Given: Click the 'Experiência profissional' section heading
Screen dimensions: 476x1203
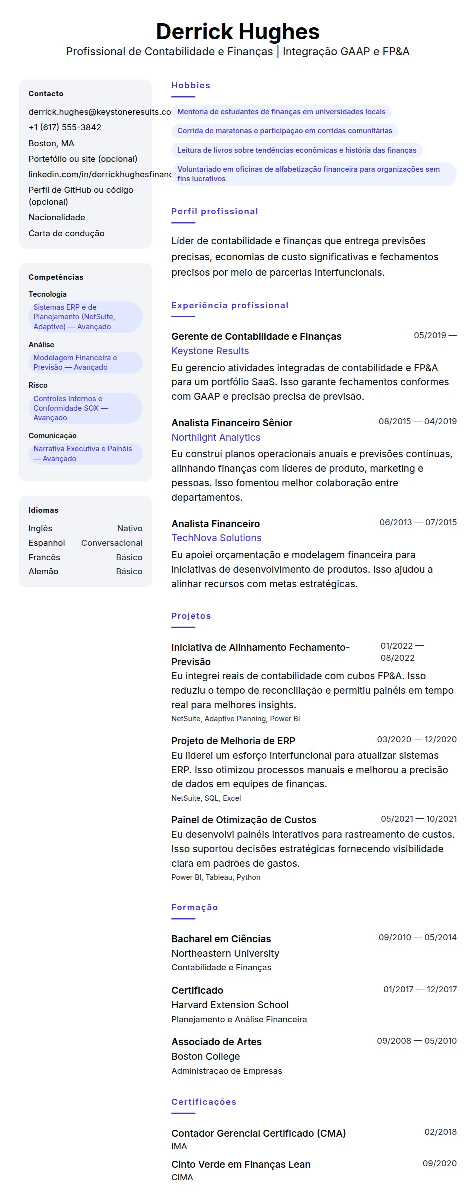Looking at the screenshot, I should pos(230,305).
